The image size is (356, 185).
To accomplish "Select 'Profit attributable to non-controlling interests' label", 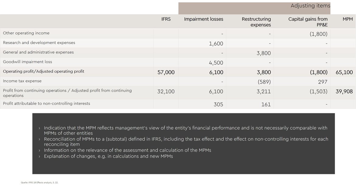I will (47, 104).
